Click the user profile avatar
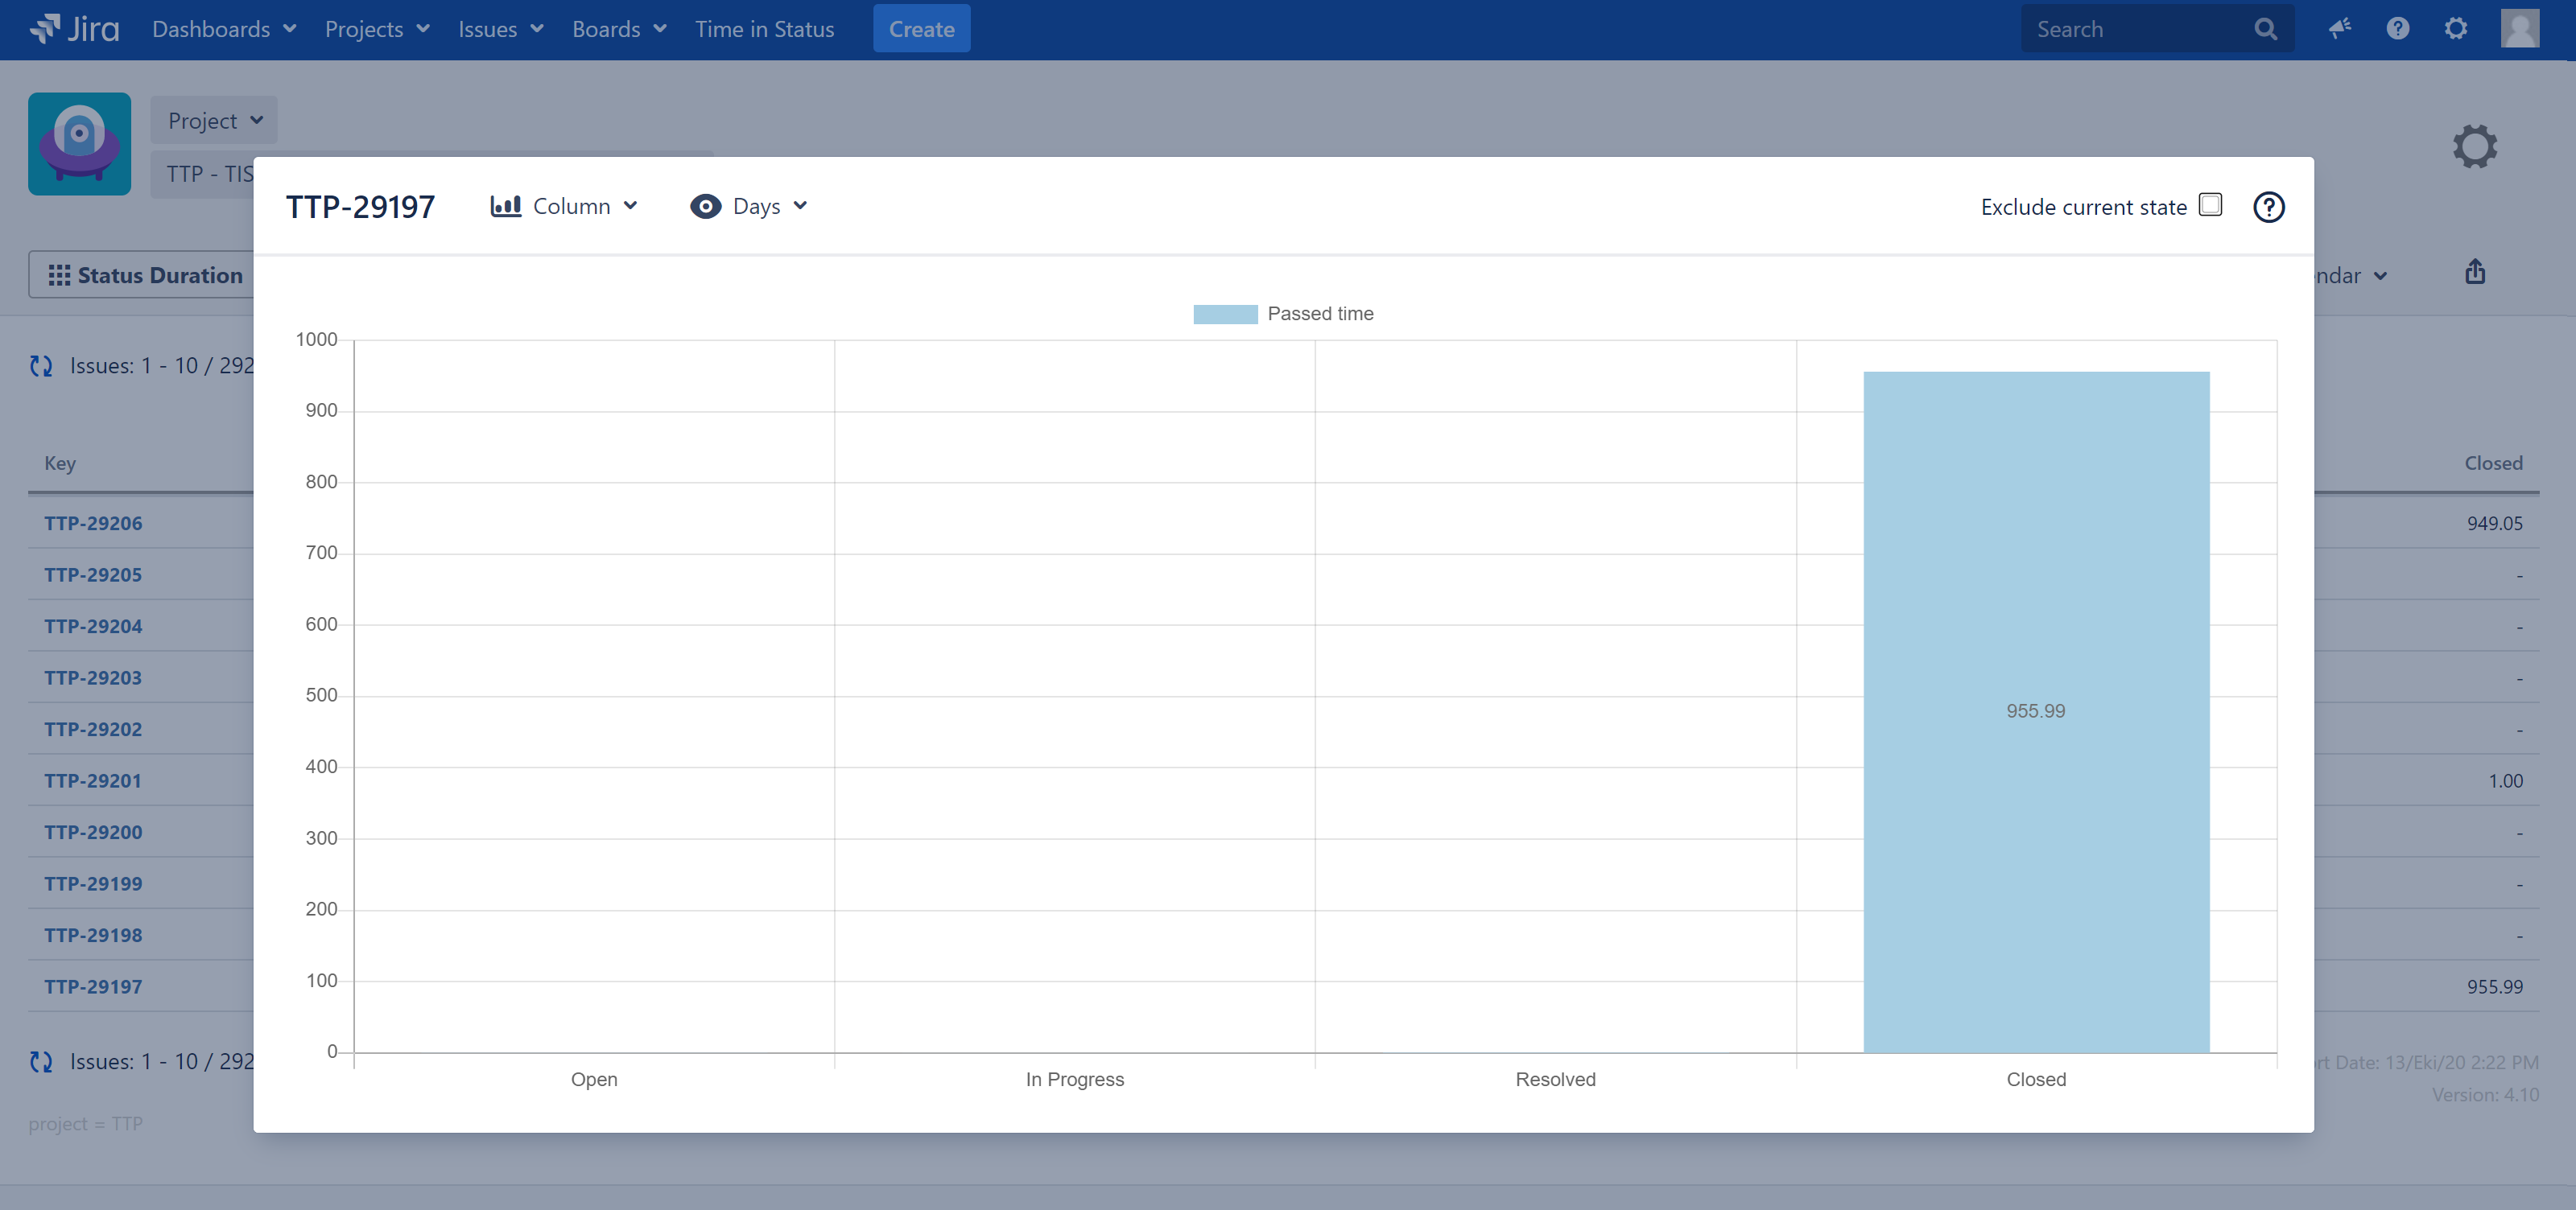The height and width of the screenshot is (1210, 2576). click(x=2519, y=29)
